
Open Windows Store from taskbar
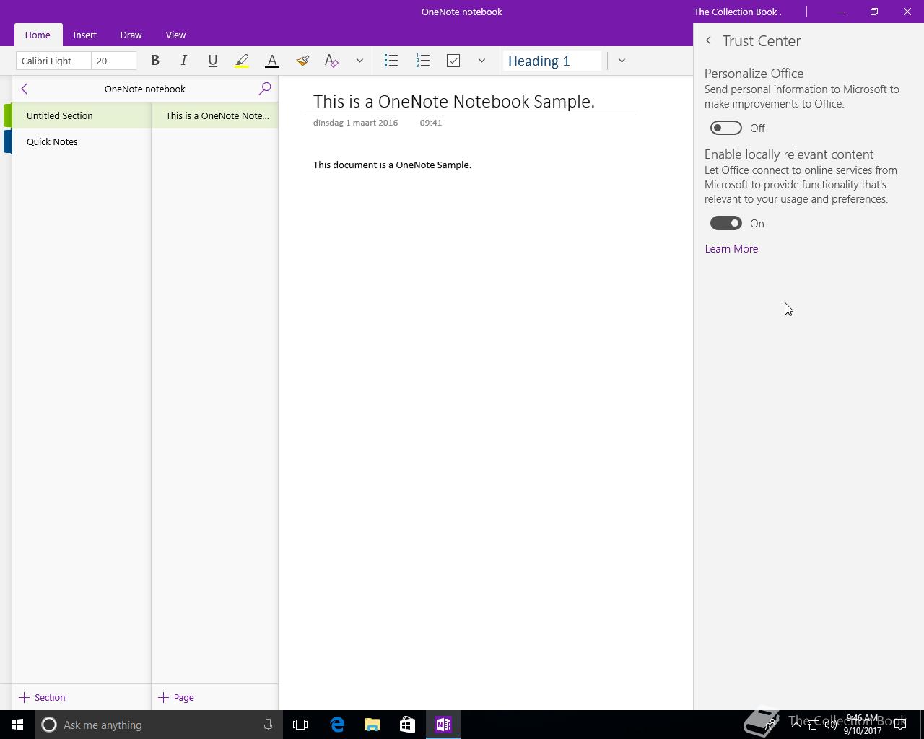[407, 725]
